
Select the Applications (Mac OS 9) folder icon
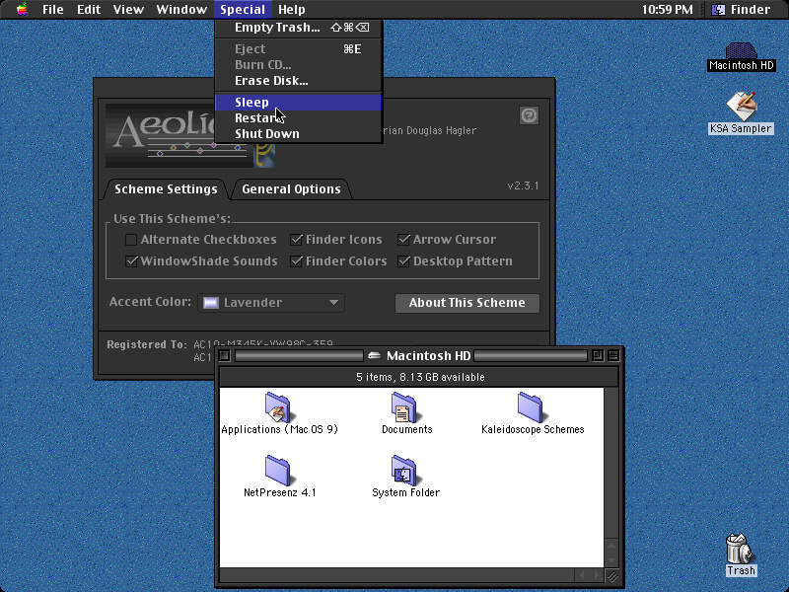coord(279,407)
